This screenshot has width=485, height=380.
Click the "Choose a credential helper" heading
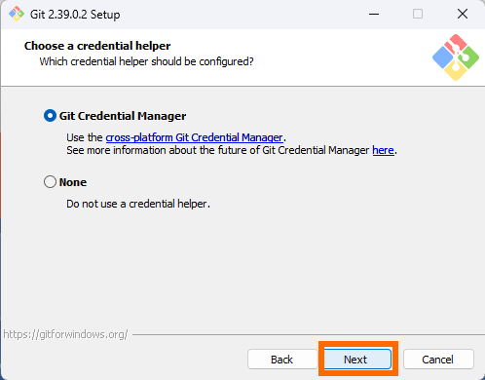pos(97,46)
